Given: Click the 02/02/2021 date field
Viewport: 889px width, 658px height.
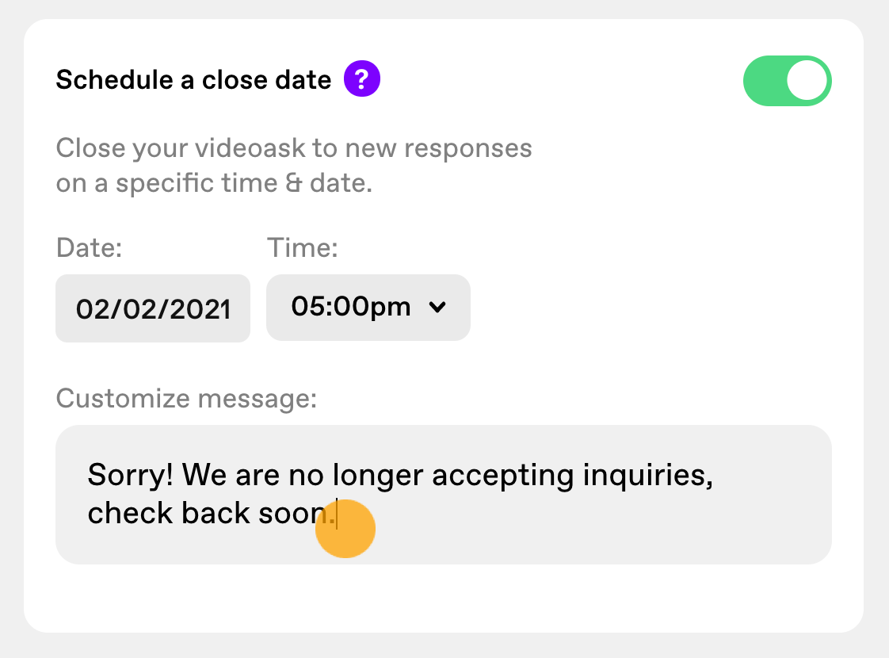Looking at the screenshot, I should tap(152, 308).
